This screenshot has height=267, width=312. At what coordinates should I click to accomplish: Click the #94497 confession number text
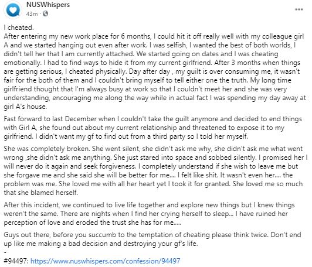pyautogui.click(x=16, y=261)
